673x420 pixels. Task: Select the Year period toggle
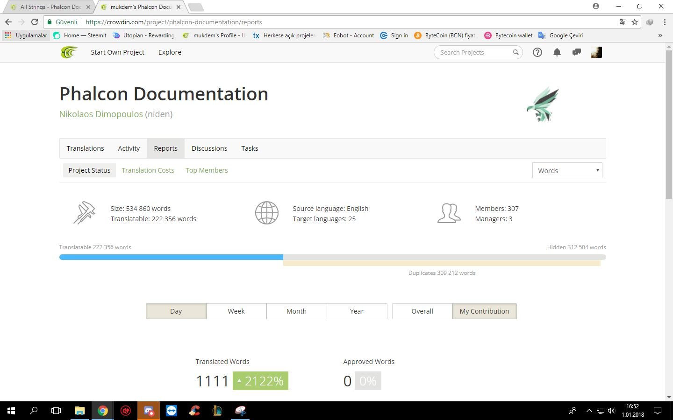tap(357, 311)
